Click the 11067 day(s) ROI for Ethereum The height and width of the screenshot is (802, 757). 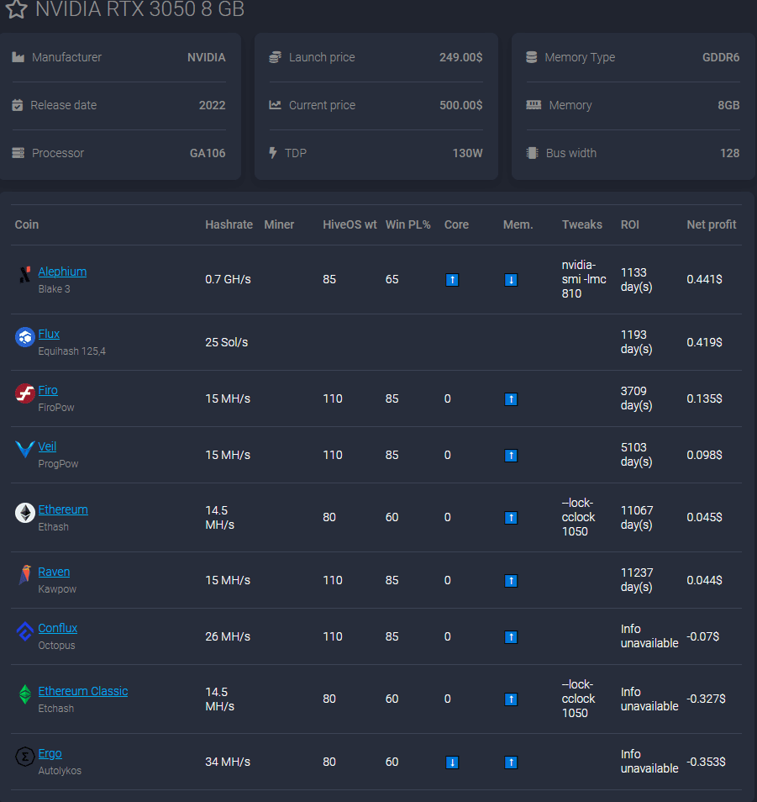coord(637,517)
